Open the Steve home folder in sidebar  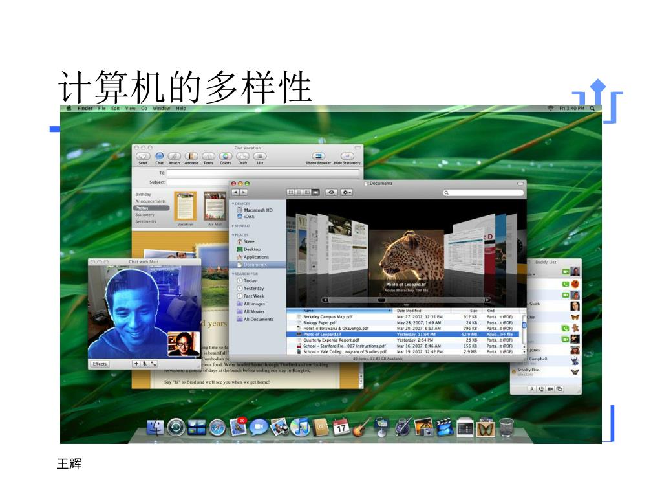click(x=246, y=242)
